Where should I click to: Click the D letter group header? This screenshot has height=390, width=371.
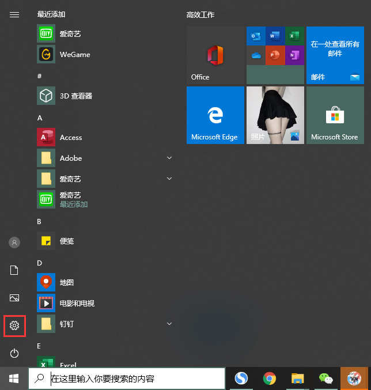(39, 263)
